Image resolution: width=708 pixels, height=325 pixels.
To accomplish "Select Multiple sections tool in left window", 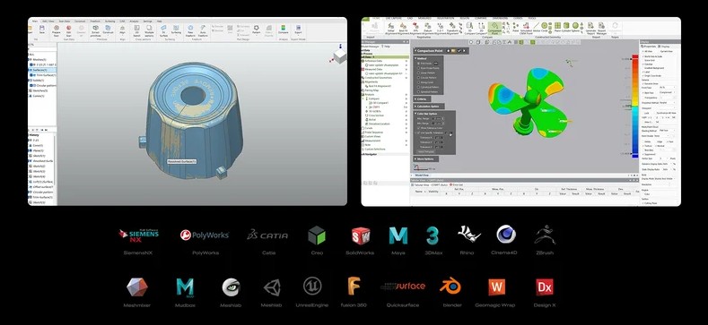I will (149, 30).
